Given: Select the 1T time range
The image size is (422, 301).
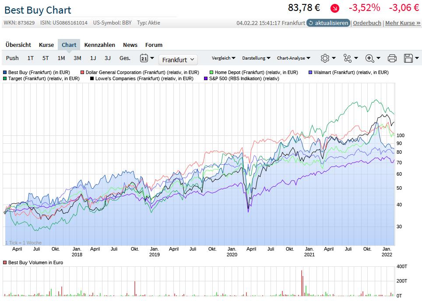Looking at the screenshot, I should pos(30,58).
